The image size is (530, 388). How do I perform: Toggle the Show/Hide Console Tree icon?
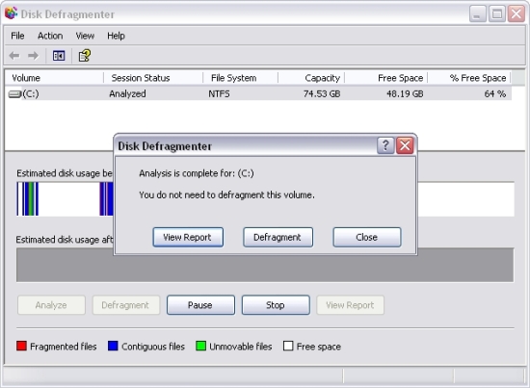click(x=59, y=56)
